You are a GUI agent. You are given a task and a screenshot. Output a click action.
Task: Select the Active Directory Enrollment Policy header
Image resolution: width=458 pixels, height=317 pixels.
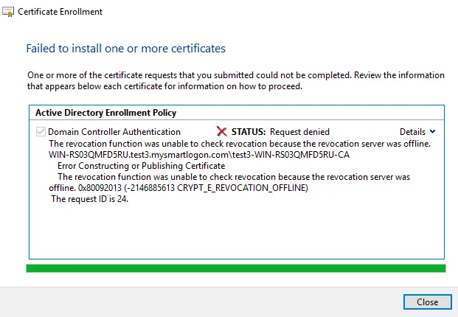[105, 113]
